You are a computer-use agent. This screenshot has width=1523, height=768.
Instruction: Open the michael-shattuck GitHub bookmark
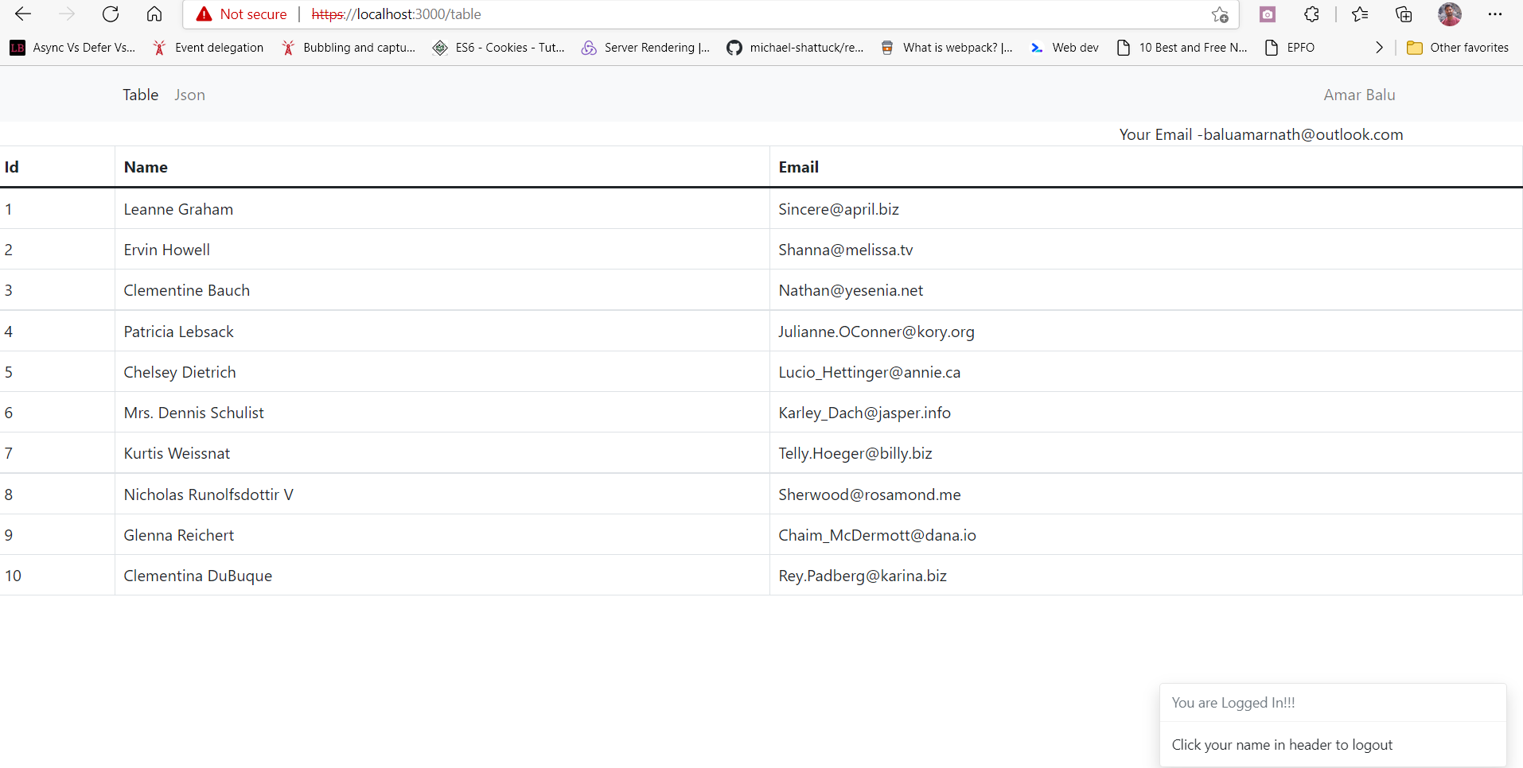pos(794,47)
